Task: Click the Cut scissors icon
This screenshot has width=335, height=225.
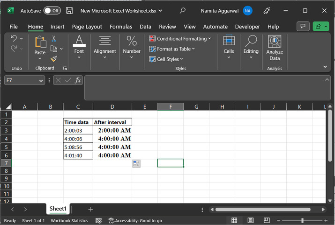Action: [54, 39]
